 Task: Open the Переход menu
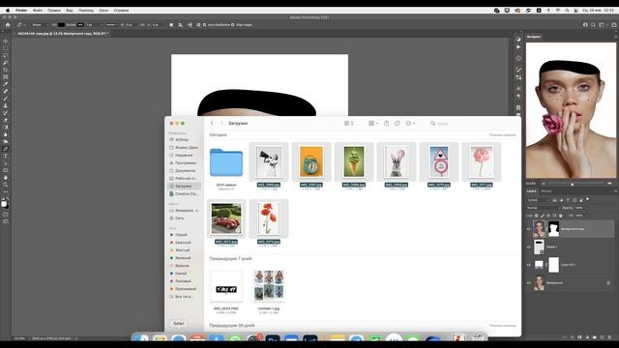[x=86, y=11]
